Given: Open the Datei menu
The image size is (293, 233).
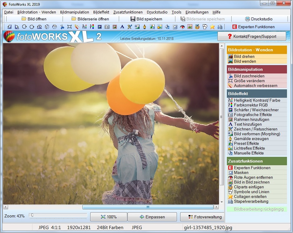Looking at the screenshot, I should (9, 12).
